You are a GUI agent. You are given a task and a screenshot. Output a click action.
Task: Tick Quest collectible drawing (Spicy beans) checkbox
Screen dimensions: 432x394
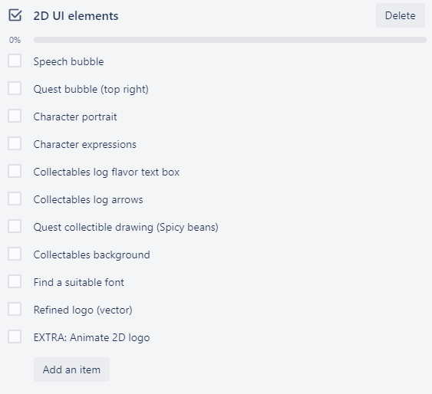[15, 226]
